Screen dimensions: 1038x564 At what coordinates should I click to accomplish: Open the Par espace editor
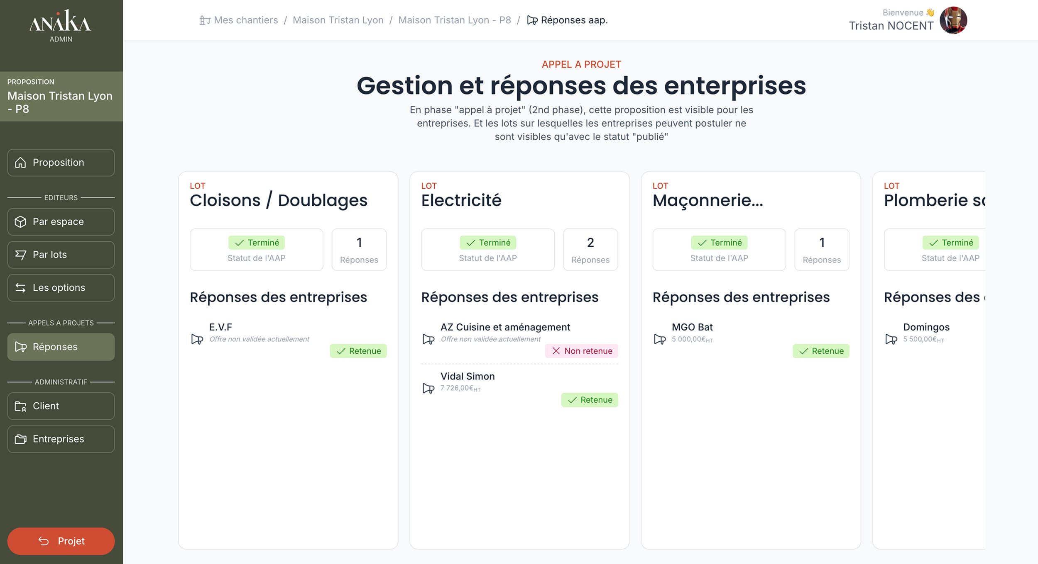[61, 222]
